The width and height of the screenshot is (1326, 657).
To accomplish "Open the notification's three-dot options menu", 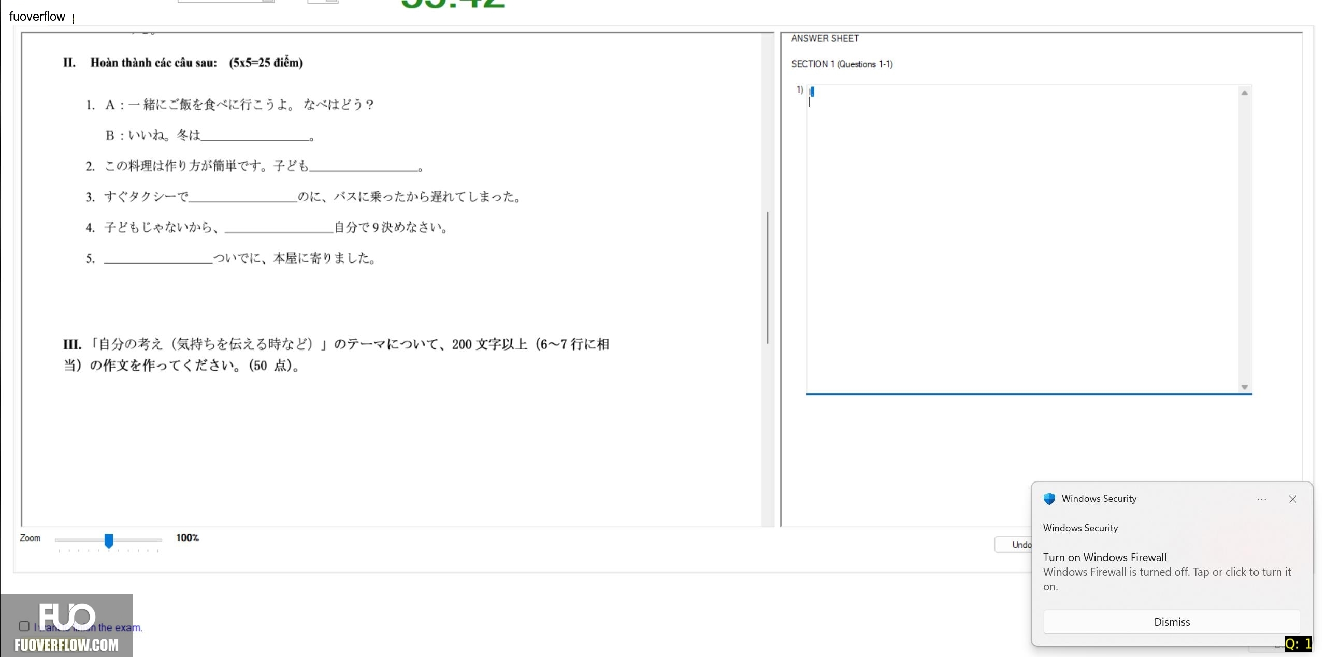I will 1262,499.
